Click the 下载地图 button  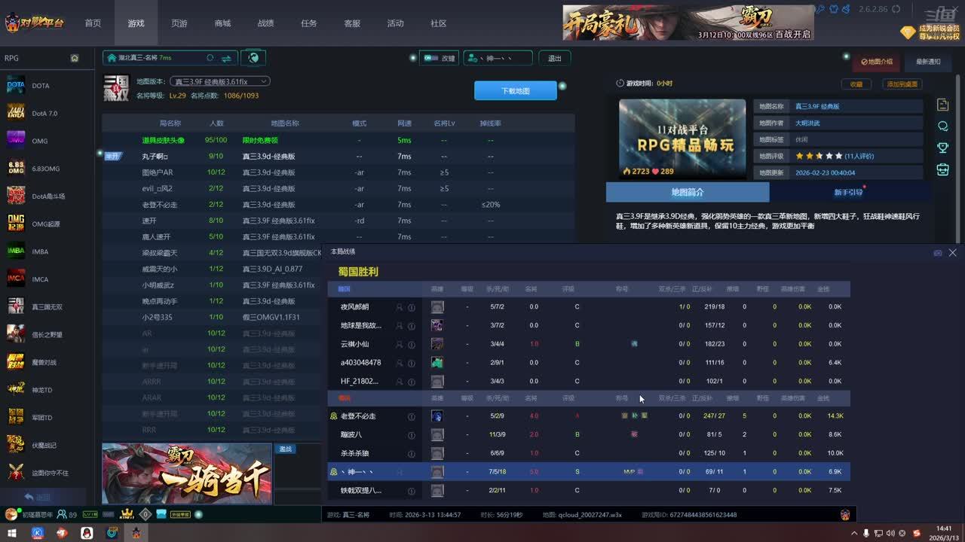(x=516, y=90)
